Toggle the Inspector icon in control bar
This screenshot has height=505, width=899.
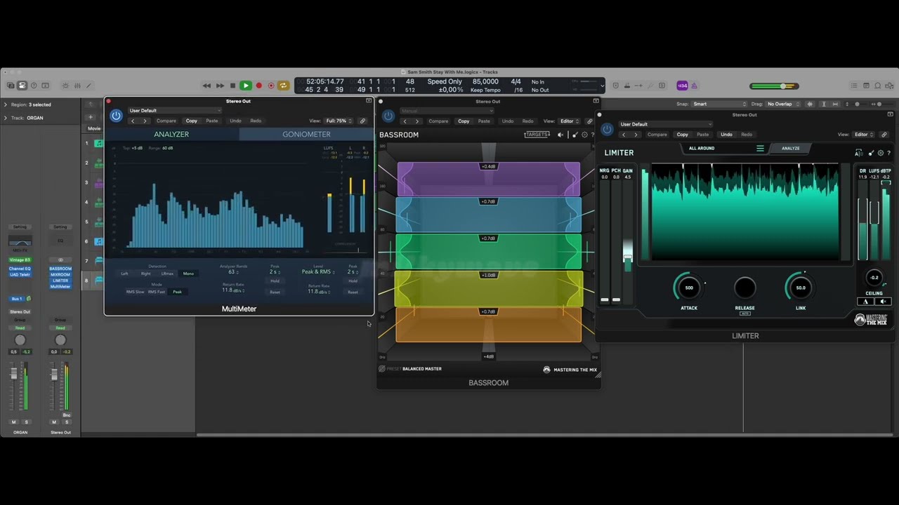coord(22,86)
